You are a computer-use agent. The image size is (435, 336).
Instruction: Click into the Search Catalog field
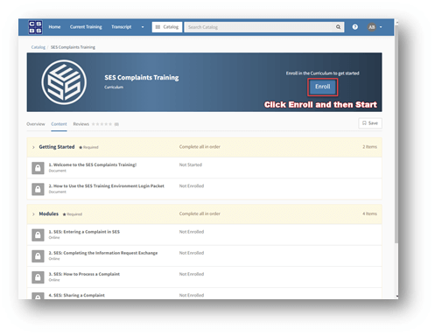pyautogui.click(x=260, y=27)
